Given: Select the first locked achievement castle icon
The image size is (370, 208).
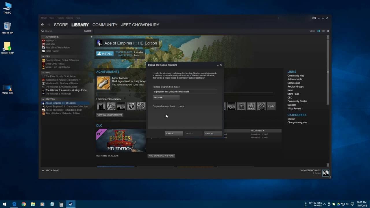Looking at the screenshot, I should [x=101, y=106].
